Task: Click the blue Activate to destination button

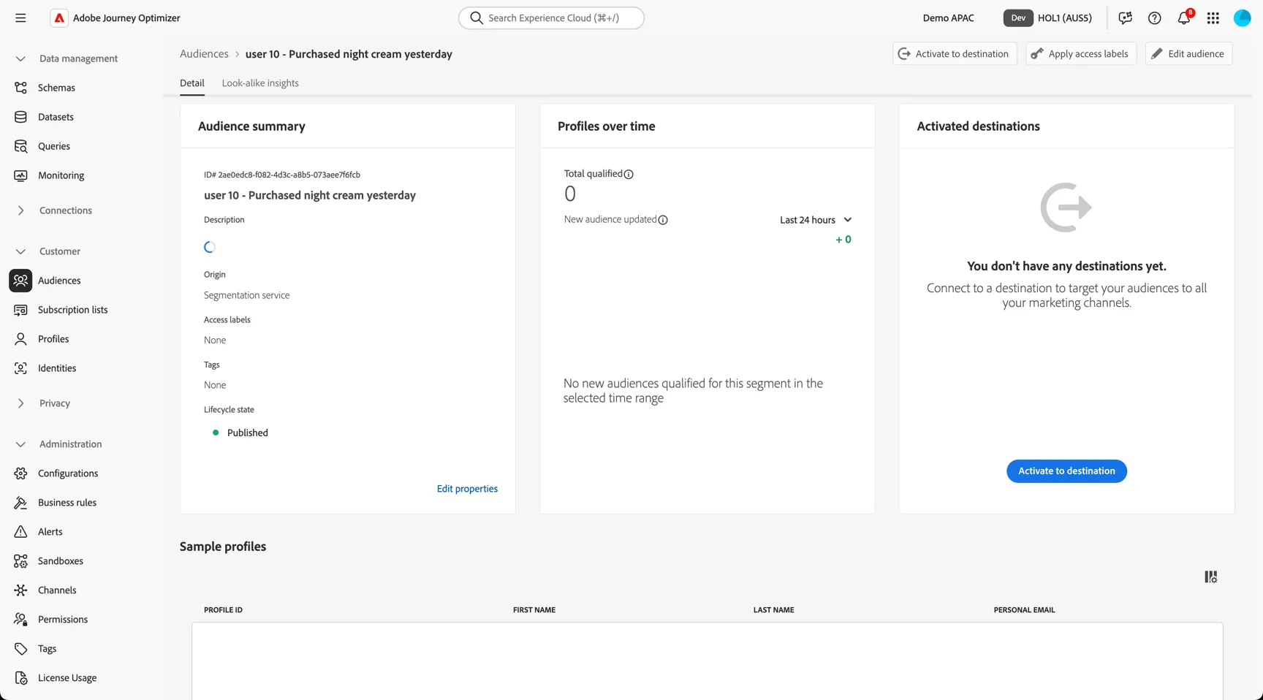Action: pos(1066,471)
